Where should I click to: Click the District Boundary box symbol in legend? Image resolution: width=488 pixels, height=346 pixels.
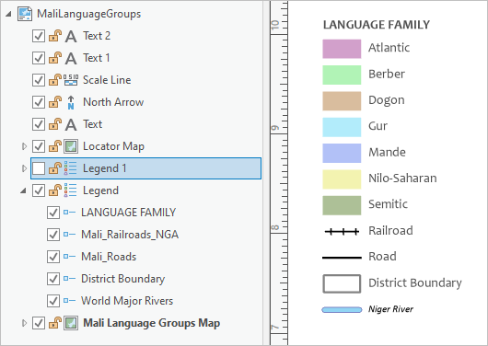(342, 283)
